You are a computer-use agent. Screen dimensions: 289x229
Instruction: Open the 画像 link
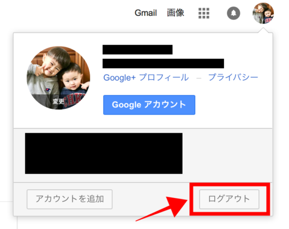pos(176,13)
